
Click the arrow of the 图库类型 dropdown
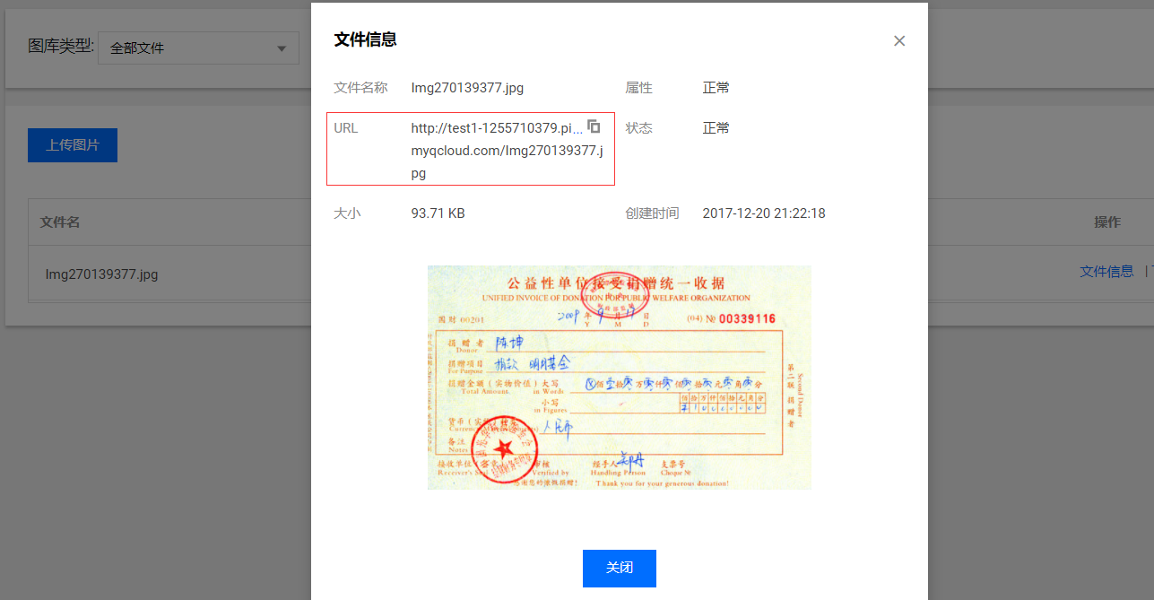(x=282, y=48)
